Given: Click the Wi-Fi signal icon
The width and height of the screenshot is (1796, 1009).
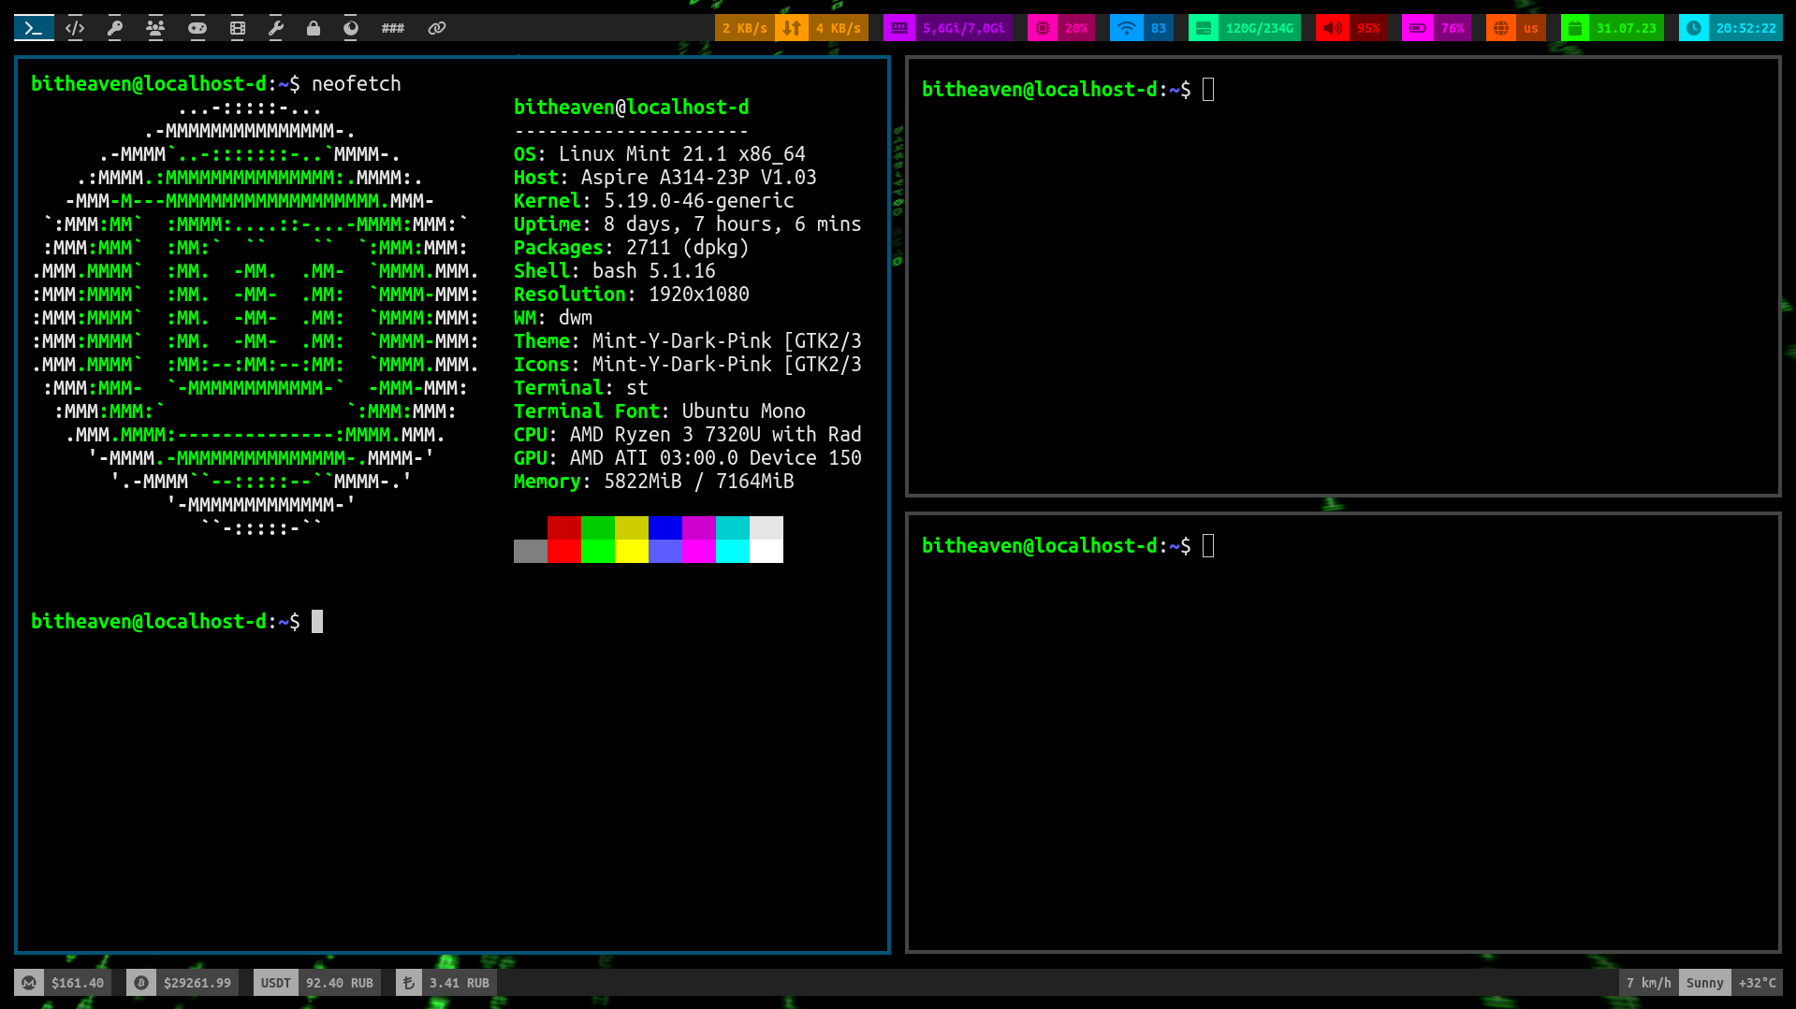Looking at the screenshot, I should point(1127,28).
